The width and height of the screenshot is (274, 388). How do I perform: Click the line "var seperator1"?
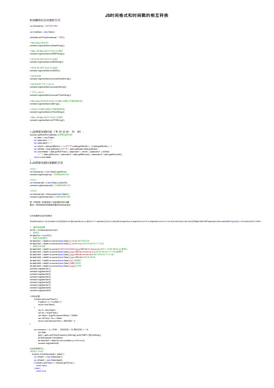[43, 140]
